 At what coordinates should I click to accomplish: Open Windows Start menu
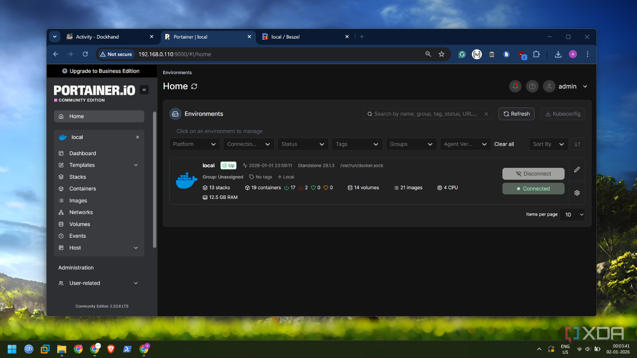12,349
